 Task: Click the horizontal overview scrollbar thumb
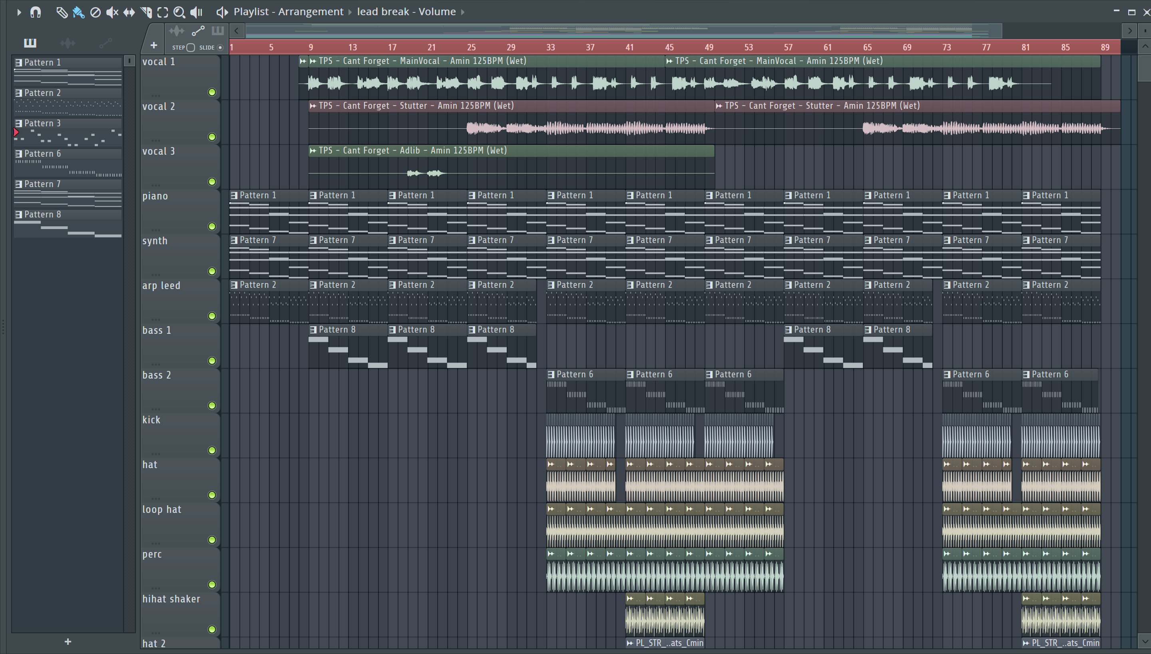[x=623, y=31]
